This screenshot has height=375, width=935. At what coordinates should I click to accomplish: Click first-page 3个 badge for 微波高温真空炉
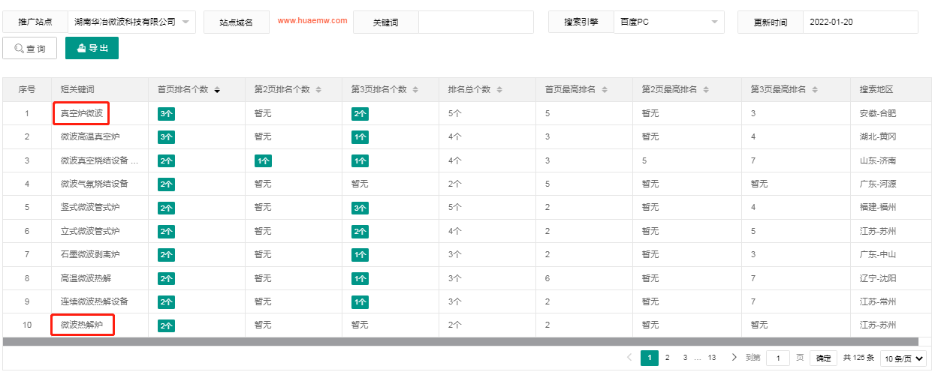click(x=166, y=137)
